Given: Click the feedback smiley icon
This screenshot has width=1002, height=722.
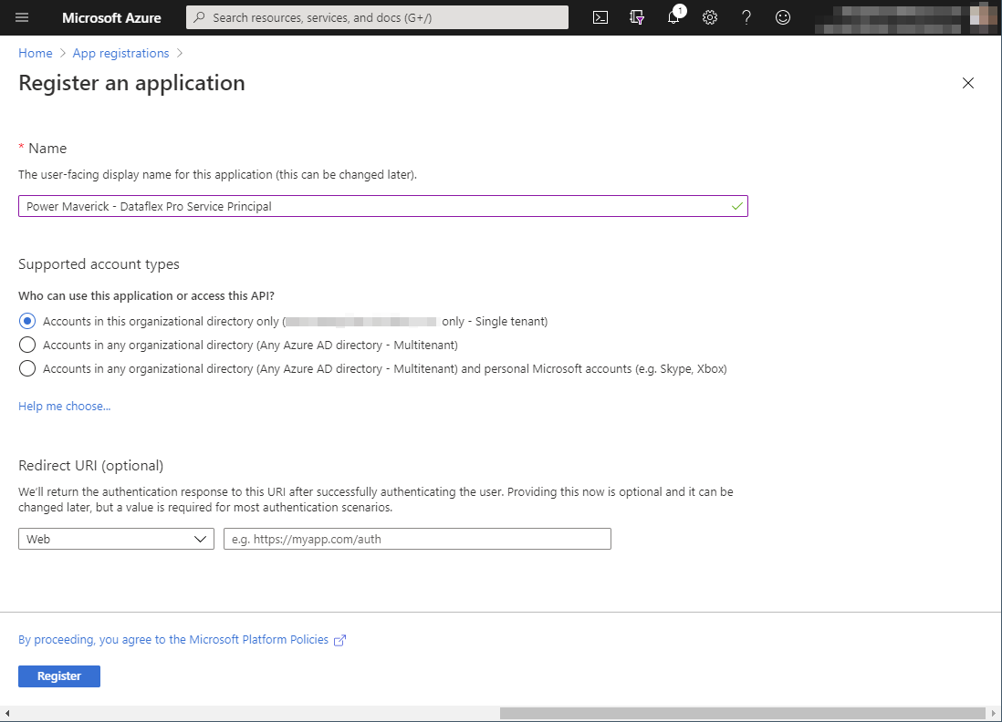Looking at the screenshot, I should 783,17.
